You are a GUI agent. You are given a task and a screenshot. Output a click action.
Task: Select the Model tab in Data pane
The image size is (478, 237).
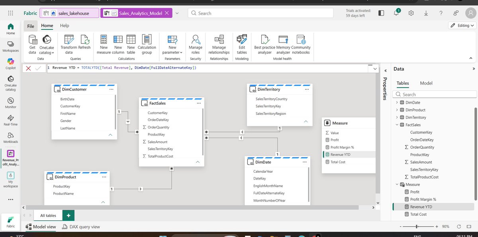[426, 83]
